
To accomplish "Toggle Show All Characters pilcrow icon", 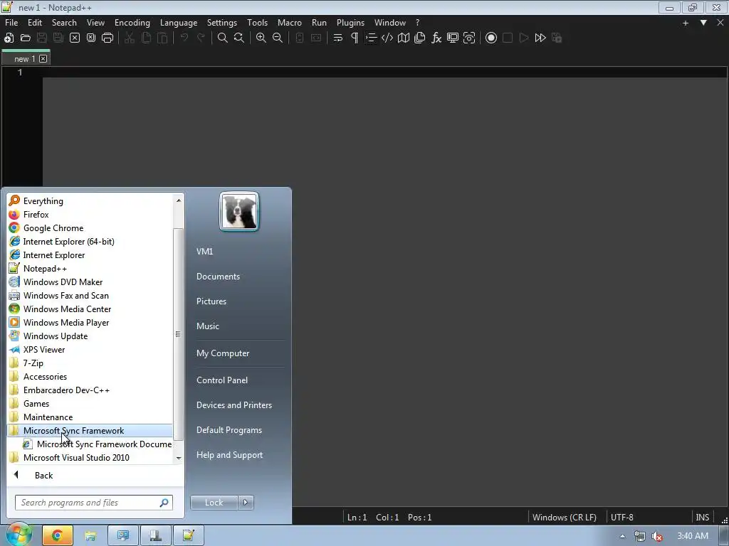I will (x=355, y=38).
